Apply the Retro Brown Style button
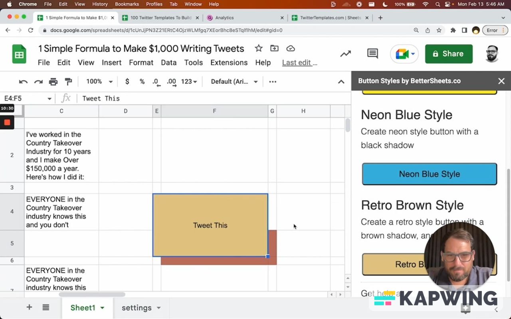This screenshot has width=511, height=319. click(430, 264)
